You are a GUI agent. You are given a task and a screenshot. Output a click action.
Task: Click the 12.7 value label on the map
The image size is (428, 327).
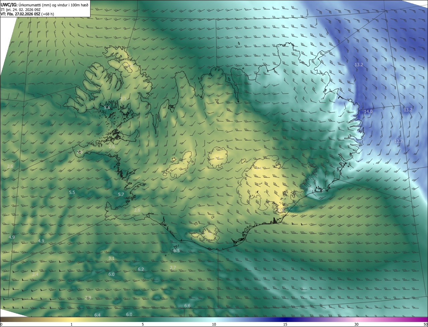click(x=399, y=141)
